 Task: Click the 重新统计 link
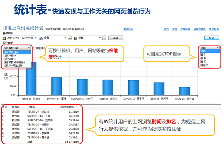point(128,29)
